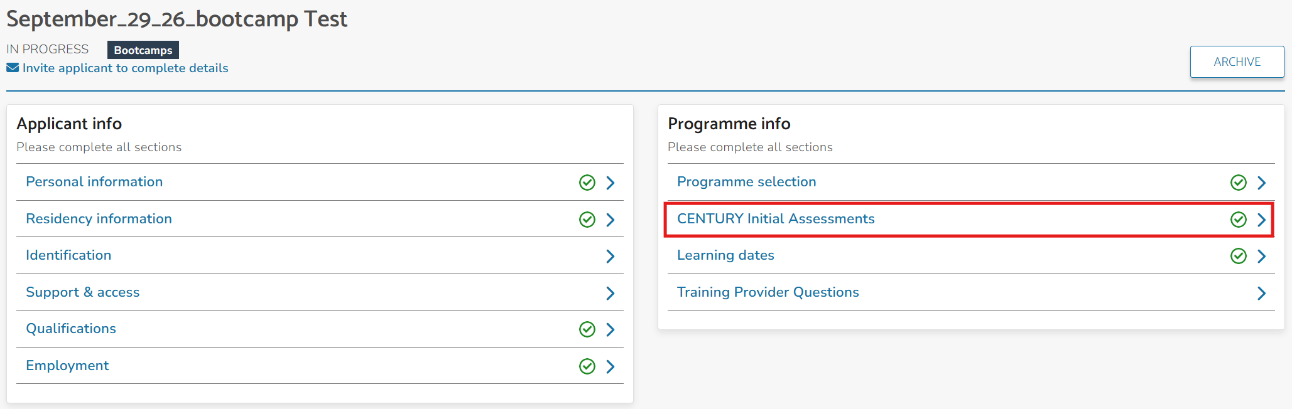
Task: Click the green check icon for Employment
Action: pyautogui.click(x=587, y=366)
